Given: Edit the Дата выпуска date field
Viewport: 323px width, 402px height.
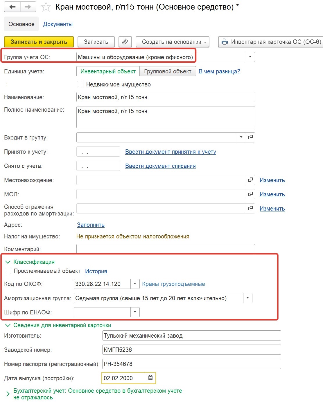Looking at the screenshot, I should [124, 378].
